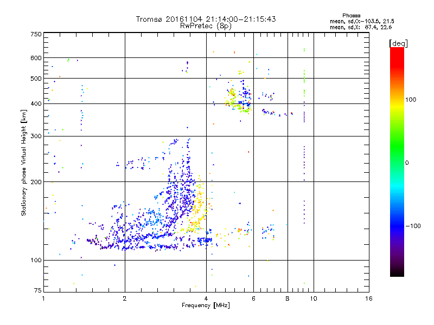Screen dimensions: 434x325
Task: Click the rainbow phase colorbar
Action: pyautogui.click(x=397, y=161)
